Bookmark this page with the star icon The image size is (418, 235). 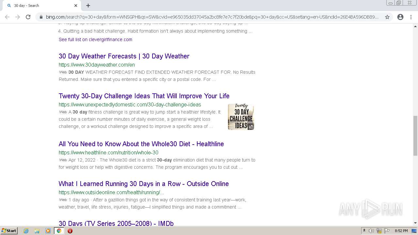(x=387, y=17)
